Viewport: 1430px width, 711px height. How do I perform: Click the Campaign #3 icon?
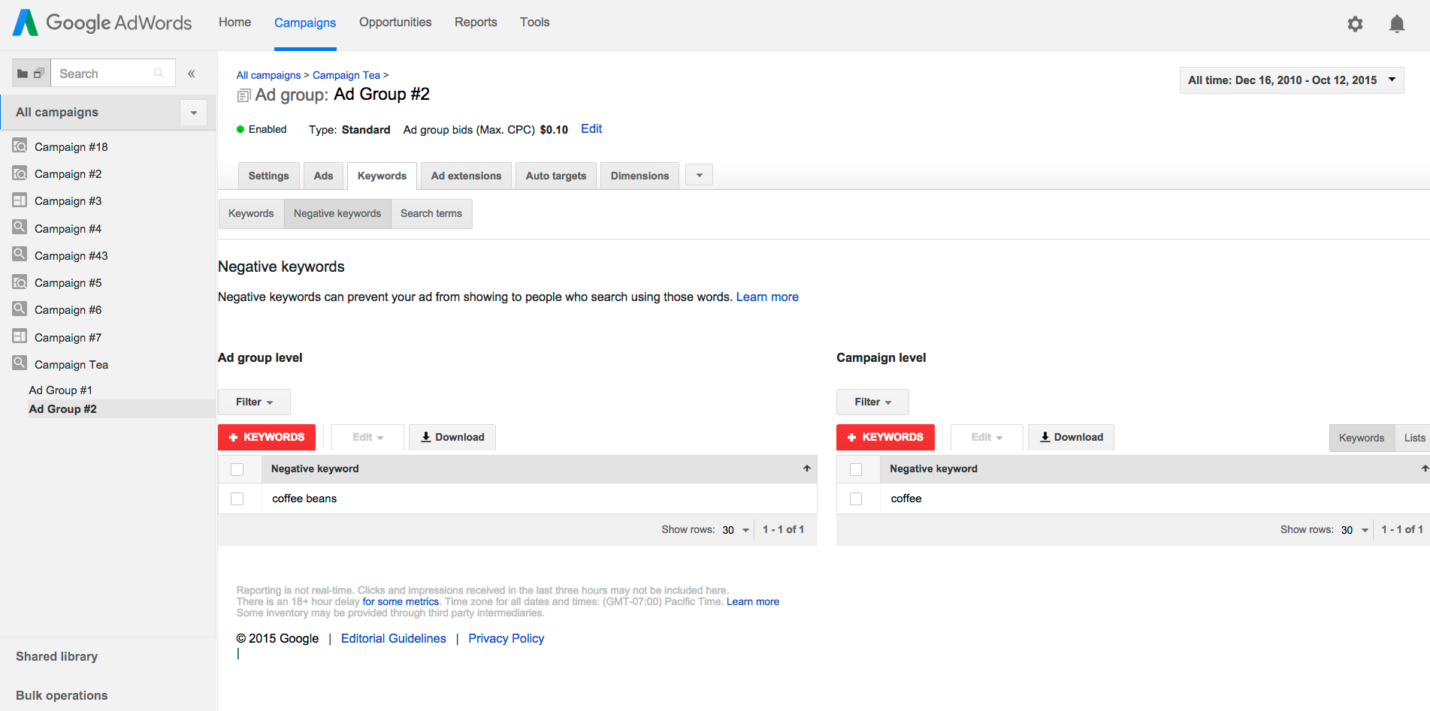click(x=20, y=200)
